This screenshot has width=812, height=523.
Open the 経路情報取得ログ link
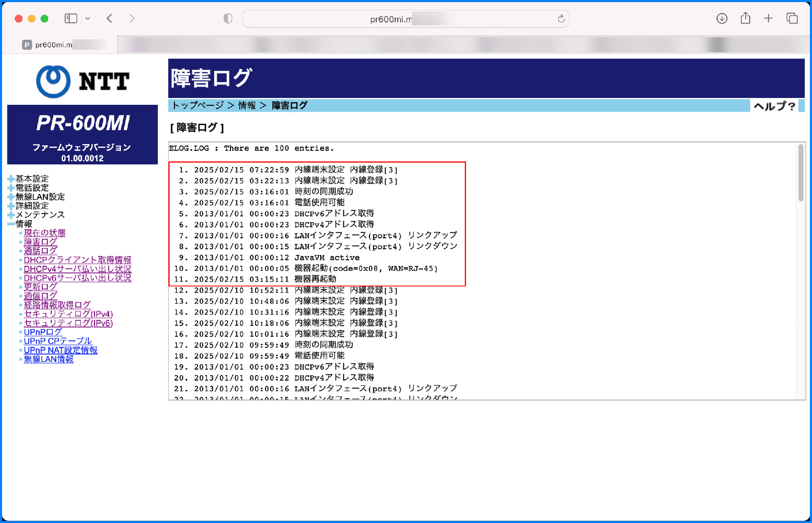(x=57, y=305)
